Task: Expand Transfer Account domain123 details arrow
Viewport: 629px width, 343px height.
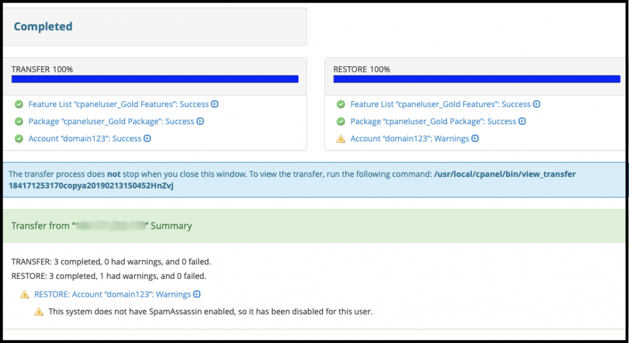Action: (147, 138)
